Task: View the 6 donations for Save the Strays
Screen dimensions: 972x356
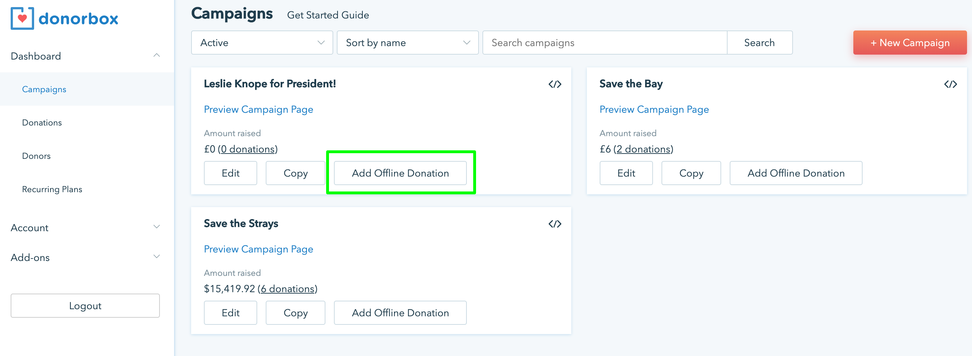Action: pyautogui.click(x=288, y=289)
